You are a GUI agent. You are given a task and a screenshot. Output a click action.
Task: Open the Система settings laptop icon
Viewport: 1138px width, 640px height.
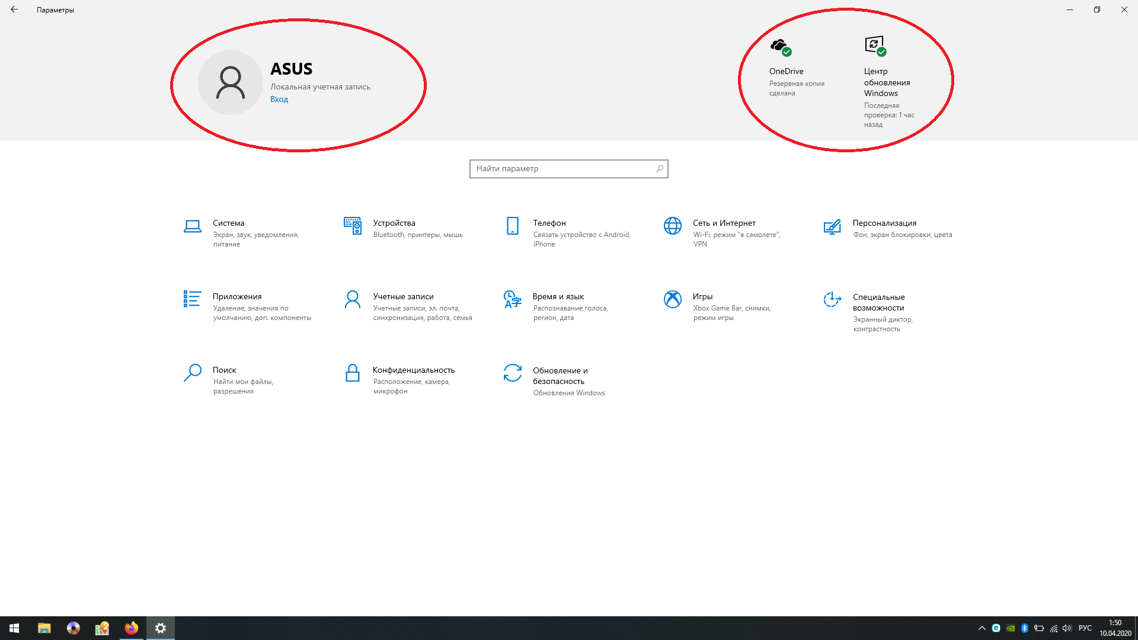coord(192,226)
